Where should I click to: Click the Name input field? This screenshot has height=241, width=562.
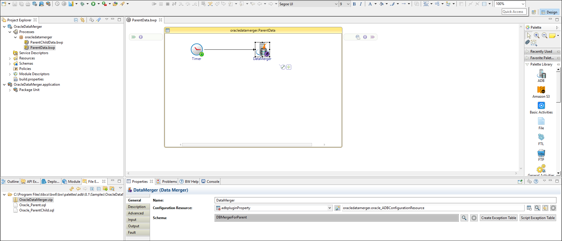(385, 200)
